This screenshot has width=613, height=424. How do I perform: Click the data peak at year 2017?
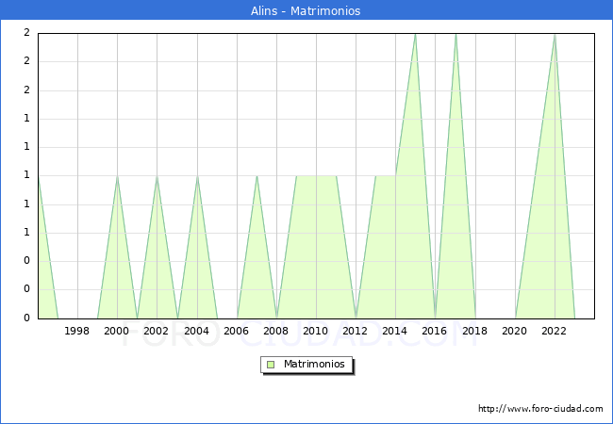456,35
